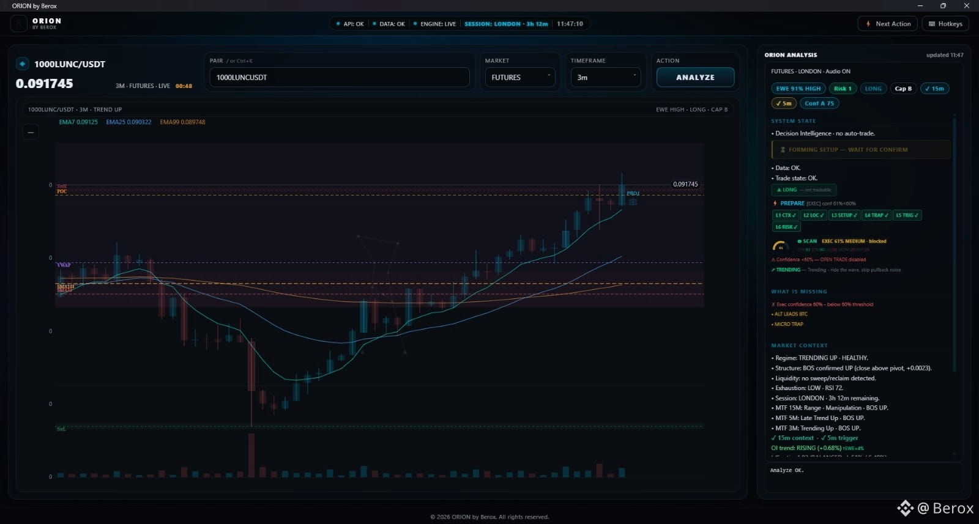Screen dimensions: 979x524
Task: Click the 00:48 candle countdown timer
Action: pyautogui.click(x=184, y=86)
